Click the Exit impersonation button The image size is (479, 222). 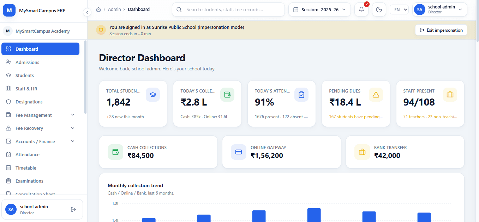coord(441,30)
